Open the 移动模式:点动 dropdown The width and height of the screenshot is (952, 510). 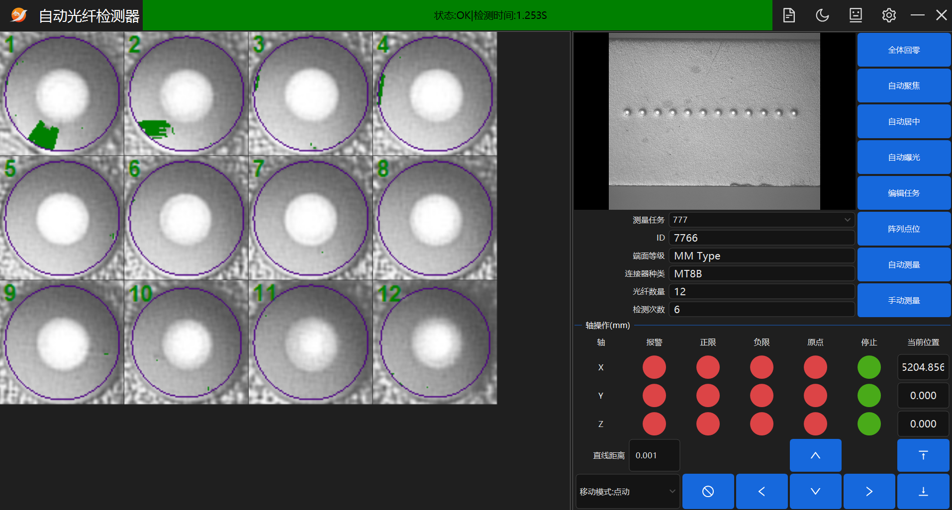click(x=628, y=491)
